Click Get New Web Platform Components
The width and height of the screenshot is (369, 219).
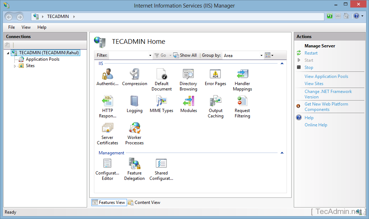tap(326, 107)
